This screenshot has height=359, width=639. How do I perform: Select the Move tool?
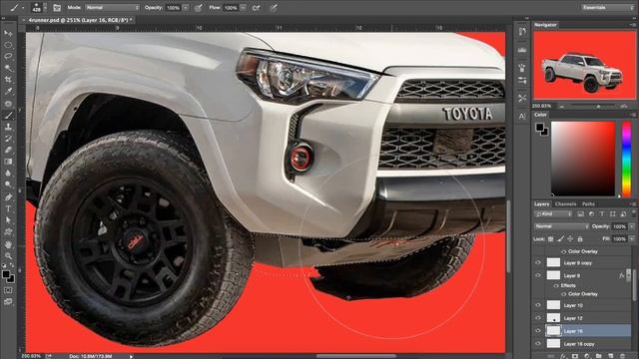click(8, 33)
